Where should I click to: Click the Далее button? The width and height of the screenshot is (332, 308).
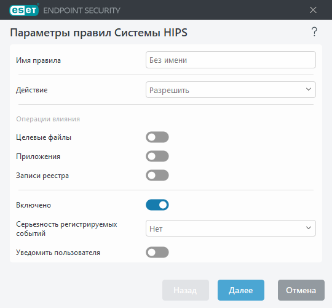241,290
